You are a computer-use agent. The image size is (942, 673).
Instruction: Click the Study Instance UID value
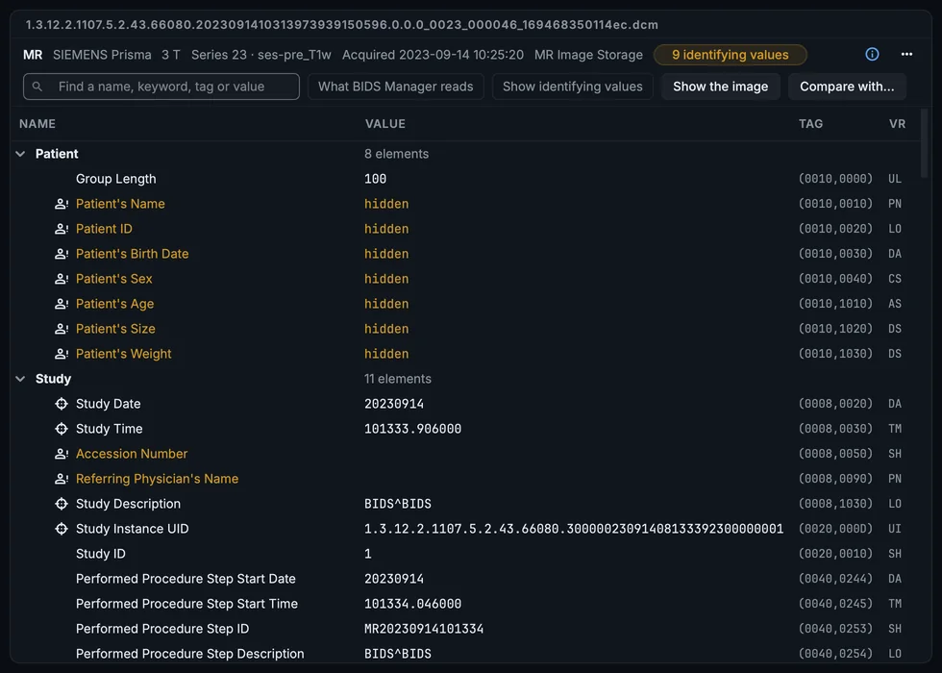[574, 529]
